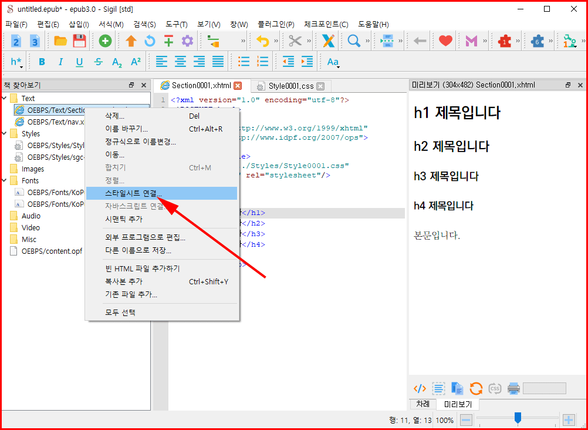Click the h1 제목입니다 heading in preview
588x430 pixels.
[x=457, y=113]
